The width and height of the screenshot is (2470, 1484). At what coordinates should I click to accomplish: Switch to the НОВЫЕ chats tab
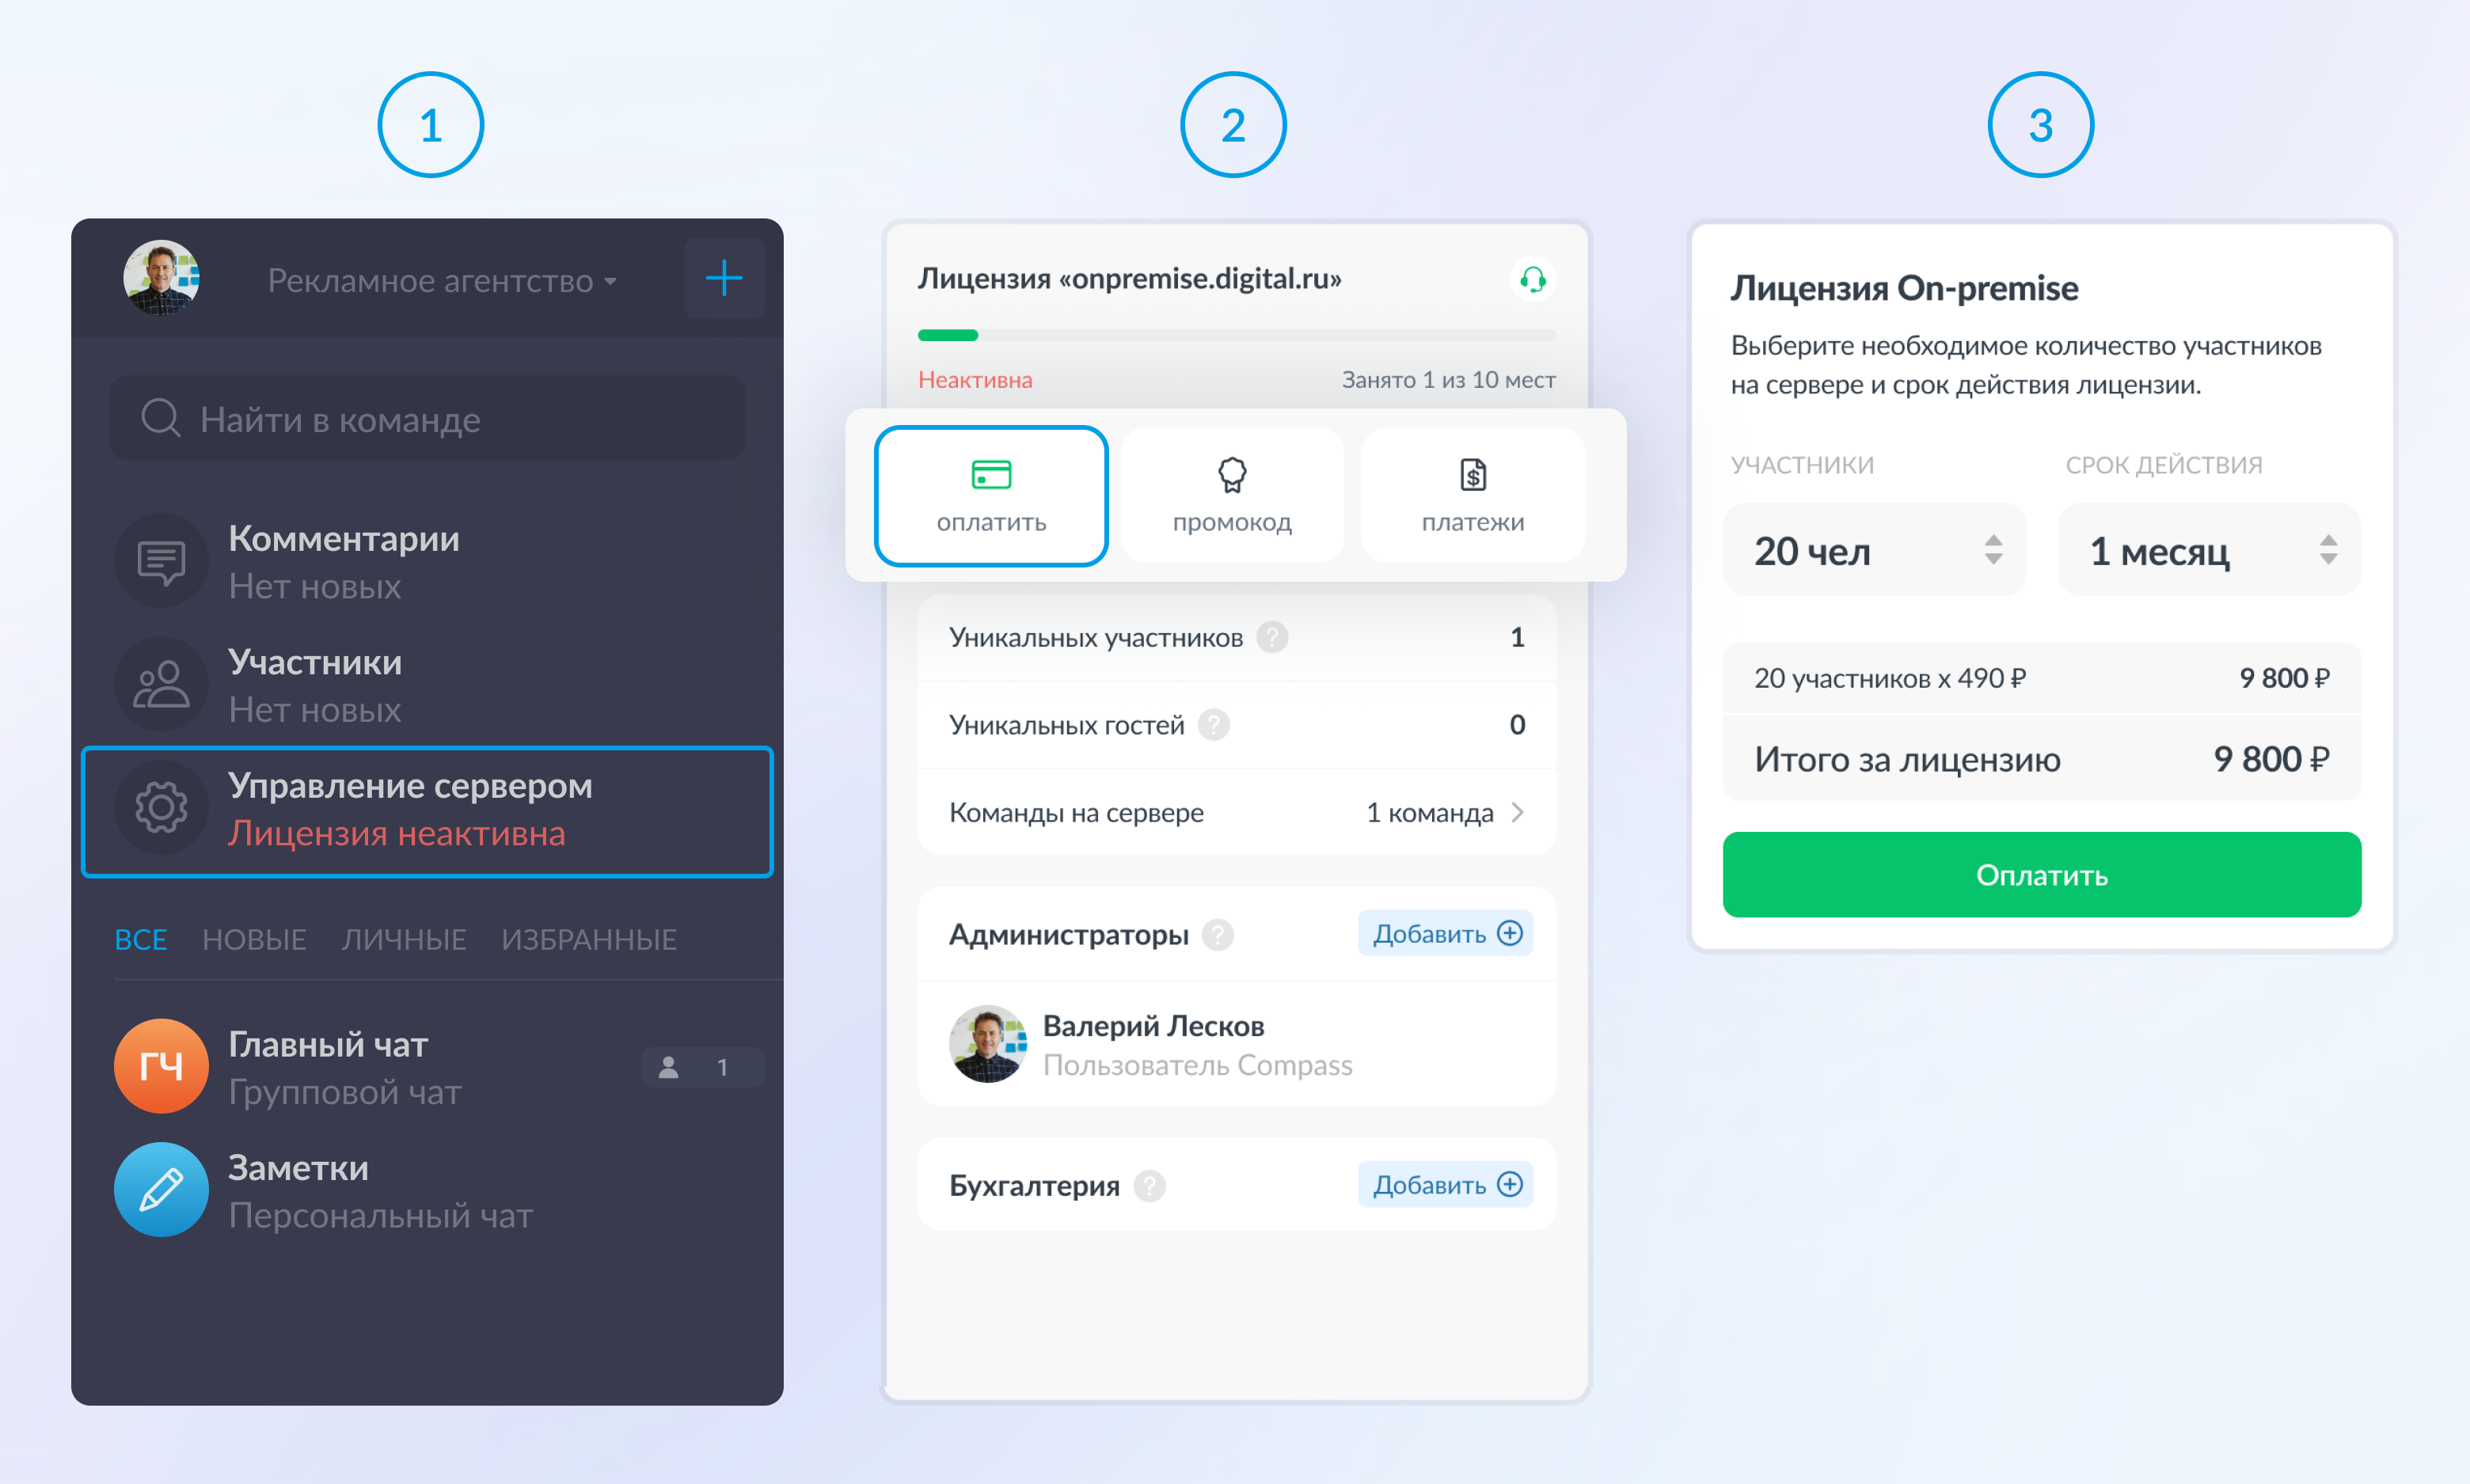click(254, 939)
